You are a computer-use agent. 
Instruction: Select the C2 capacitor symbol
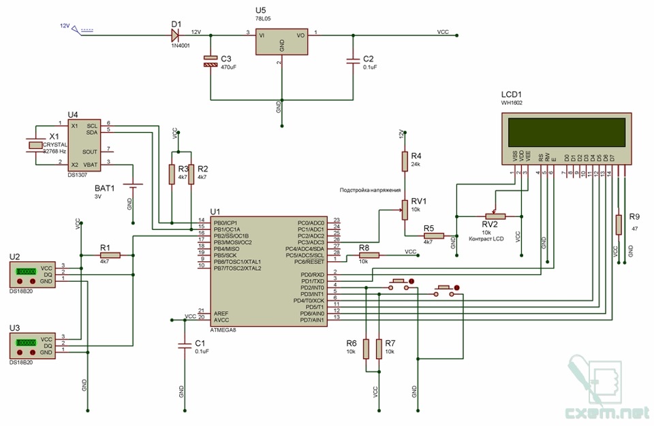point(354,61)
